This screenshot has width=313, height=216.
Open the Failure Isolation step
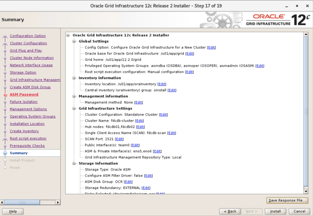pyautogui.click(x=24, y=102)
